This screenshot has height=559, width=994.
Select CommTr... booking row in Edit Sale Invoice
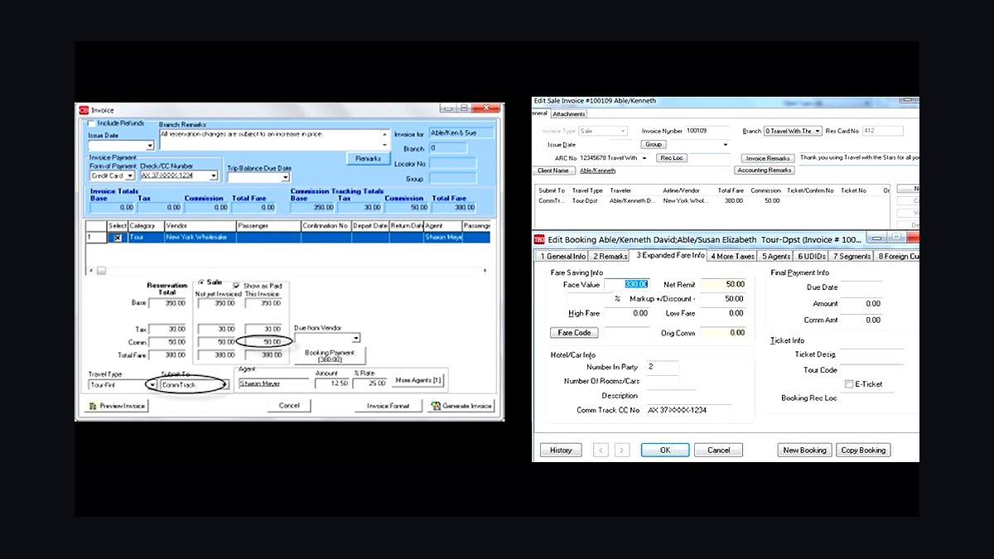pos(712,201)
